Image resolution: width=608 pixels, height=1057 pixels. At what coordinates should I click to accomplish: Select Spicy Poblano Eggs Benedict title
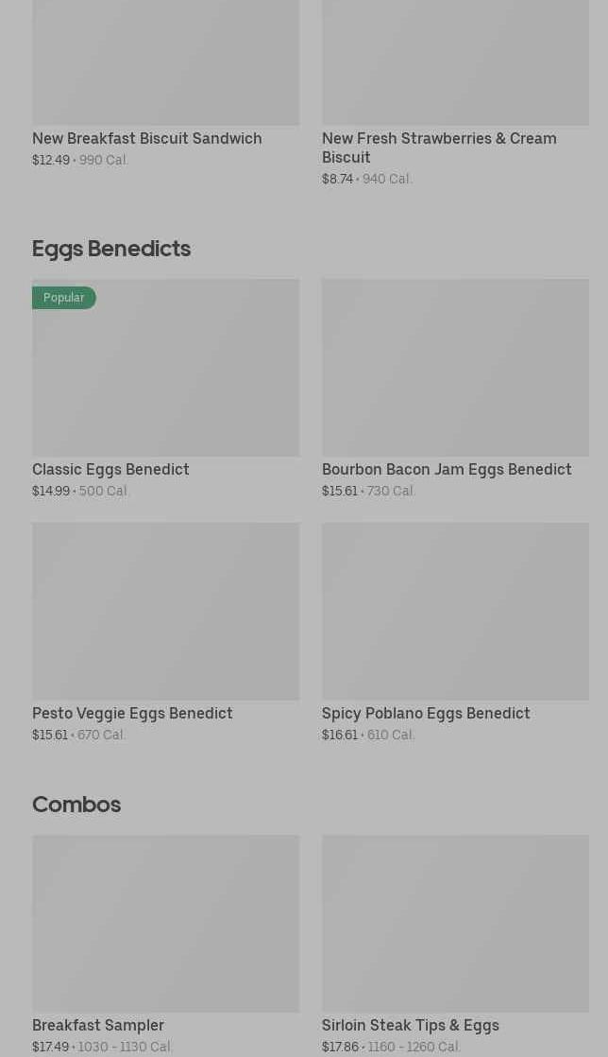coord(425,713)
